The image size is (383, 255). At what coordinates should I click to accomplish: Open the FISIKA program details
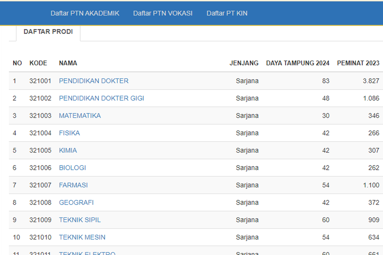pos(69,133)
